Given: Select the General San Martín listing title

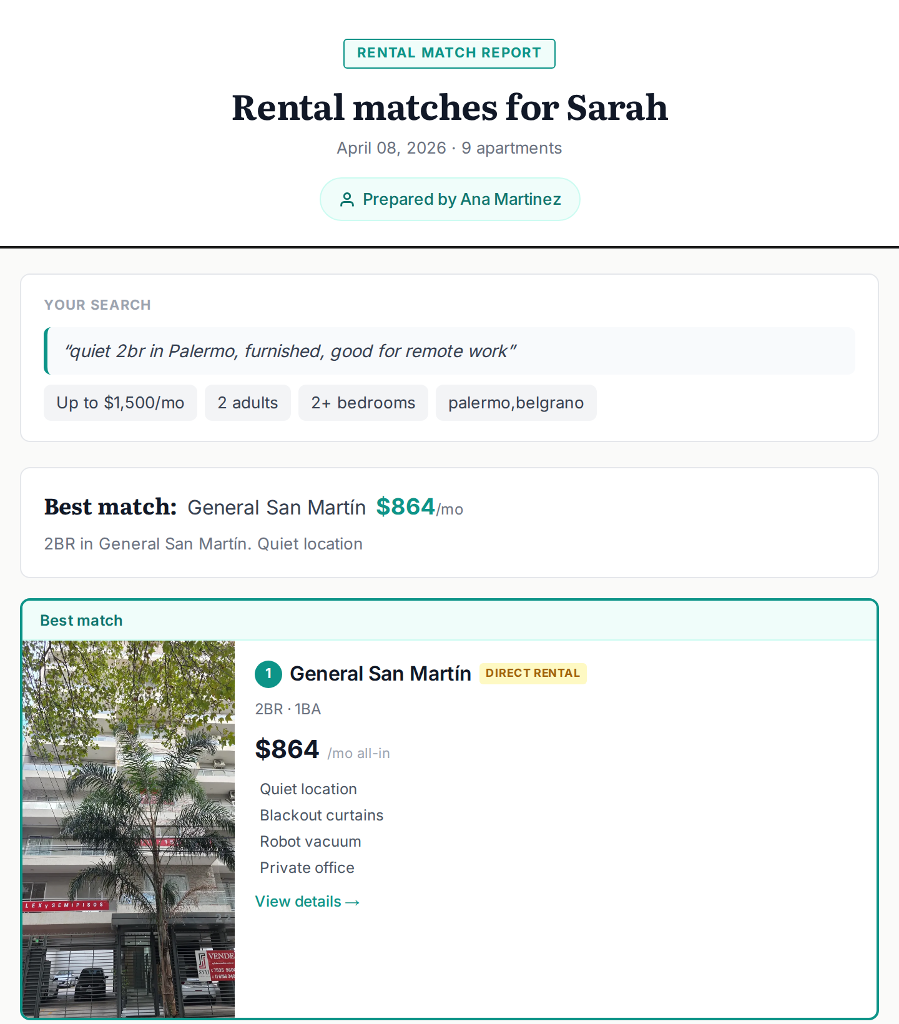Looking at the screenshot, I should tap(380, 674).
